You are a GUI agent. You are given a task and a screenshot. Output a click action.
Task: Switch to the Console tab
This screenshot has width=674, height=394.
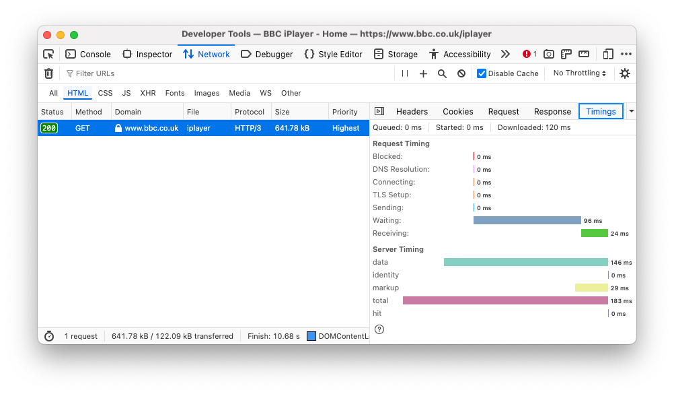pyautogui.click(x=90, y=54)
